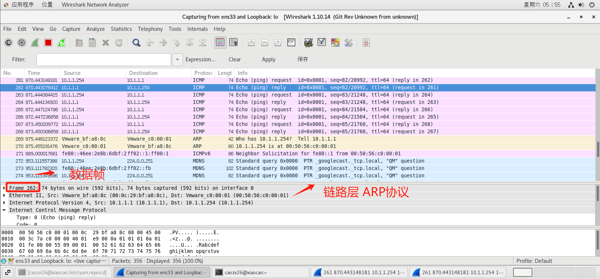Open the Internals menu
The image size is (600, 279).
197,29
